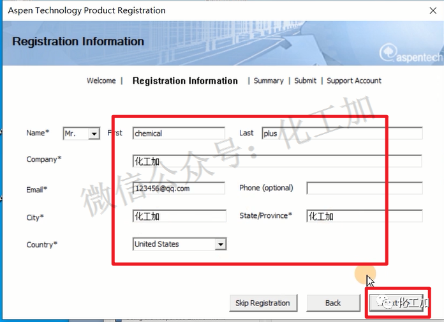Click the Last label text
Image resolution: width=444 pixels, height=322 pixels.
pos(246,133)
